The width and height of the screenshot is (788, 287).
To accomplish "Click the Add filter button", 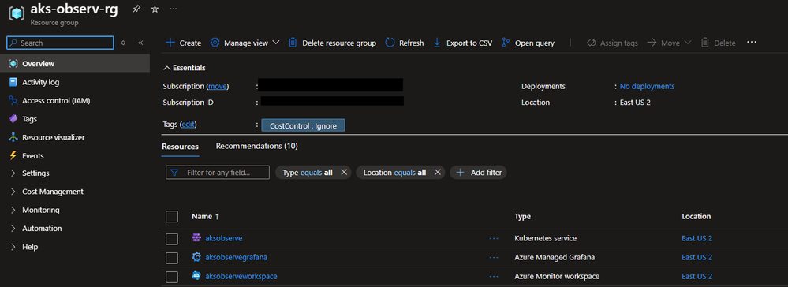I will pyautogui.click(x=479, y=173).
